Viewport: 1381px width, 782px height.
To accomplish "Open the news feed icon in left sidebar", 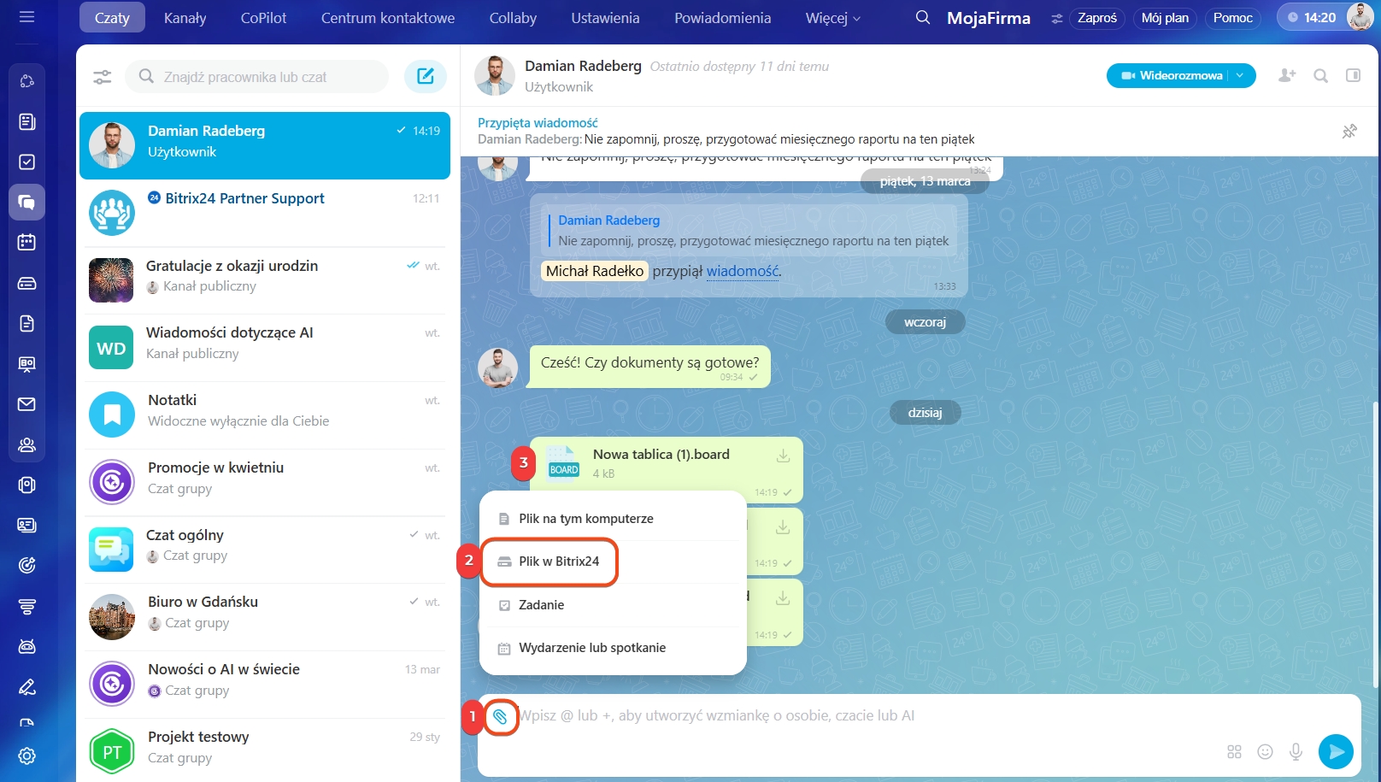I will click(x=26, y=121).
